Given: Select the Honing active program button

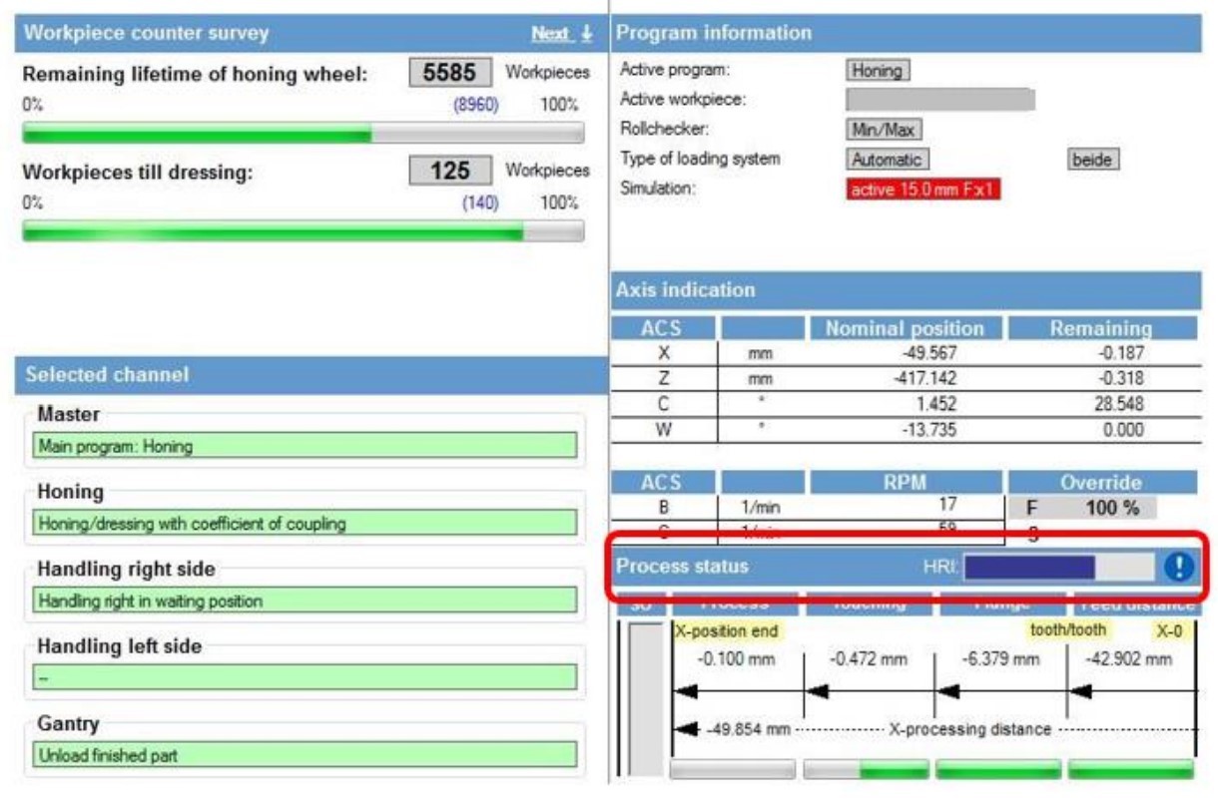Looking at the screenshot, I should point(877,71).
